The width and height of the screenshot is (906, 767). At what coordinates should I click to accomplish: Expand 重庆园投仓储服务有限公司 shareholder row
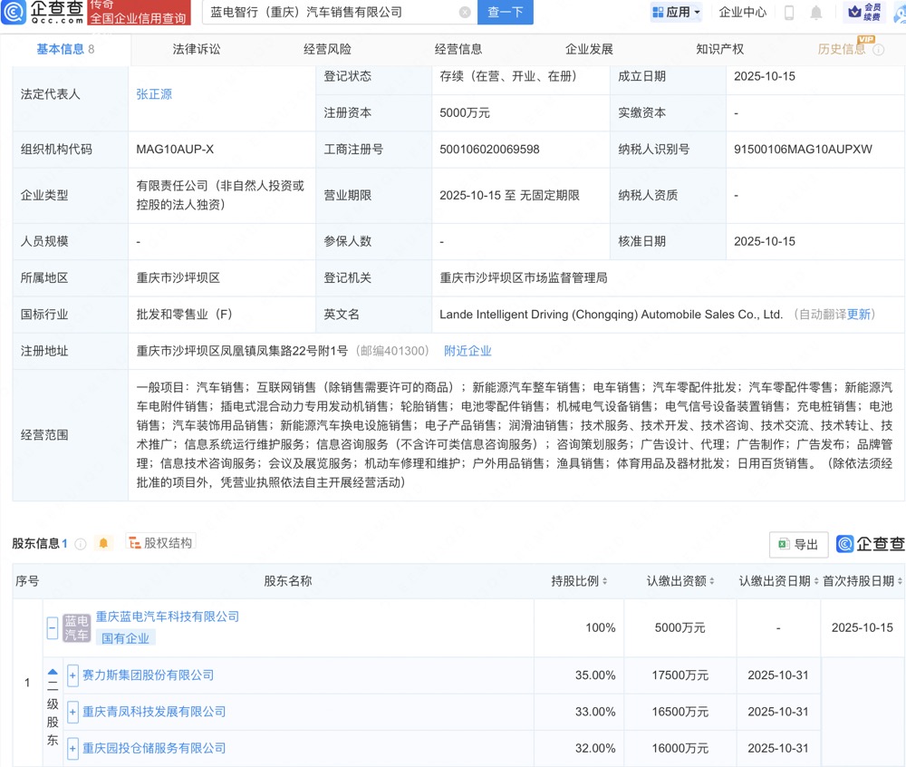[x=72, y=749]
